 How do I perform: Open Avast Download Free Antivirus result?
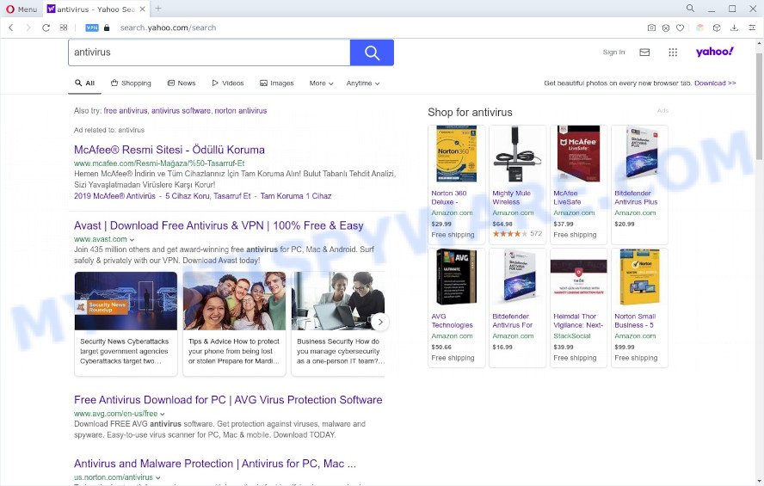[x=219, y=225]
